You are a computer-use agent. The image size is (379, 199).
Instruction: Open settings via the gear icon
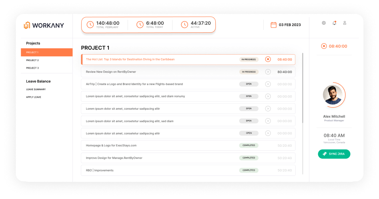(x=324, y=23)
